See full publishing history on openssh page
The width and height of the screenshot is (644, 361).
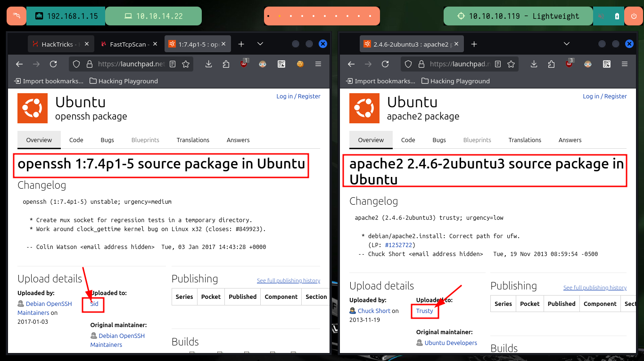(289, 281)
